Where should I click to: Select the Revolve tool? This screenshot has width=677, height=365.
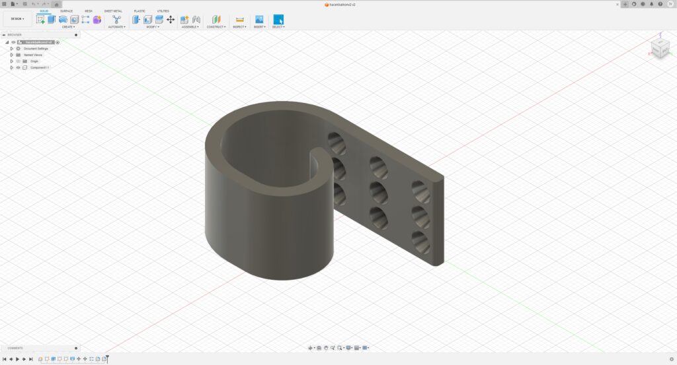(63, 19)
